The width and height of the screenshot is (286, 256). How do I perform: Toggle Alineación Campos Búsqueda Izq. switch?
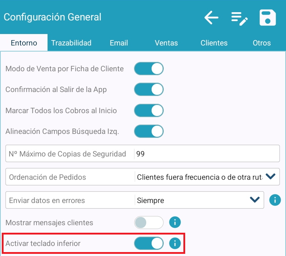[149, 131]
